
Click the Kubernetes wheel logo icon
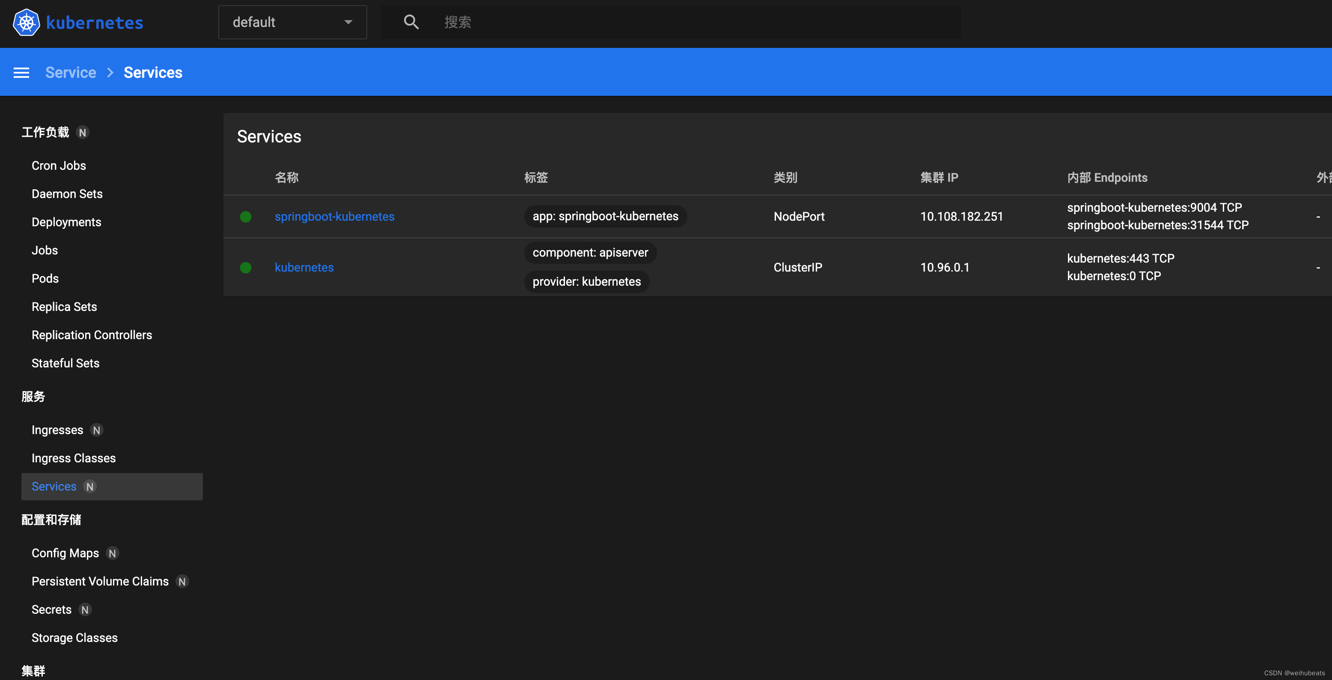[x=27, y=22]
